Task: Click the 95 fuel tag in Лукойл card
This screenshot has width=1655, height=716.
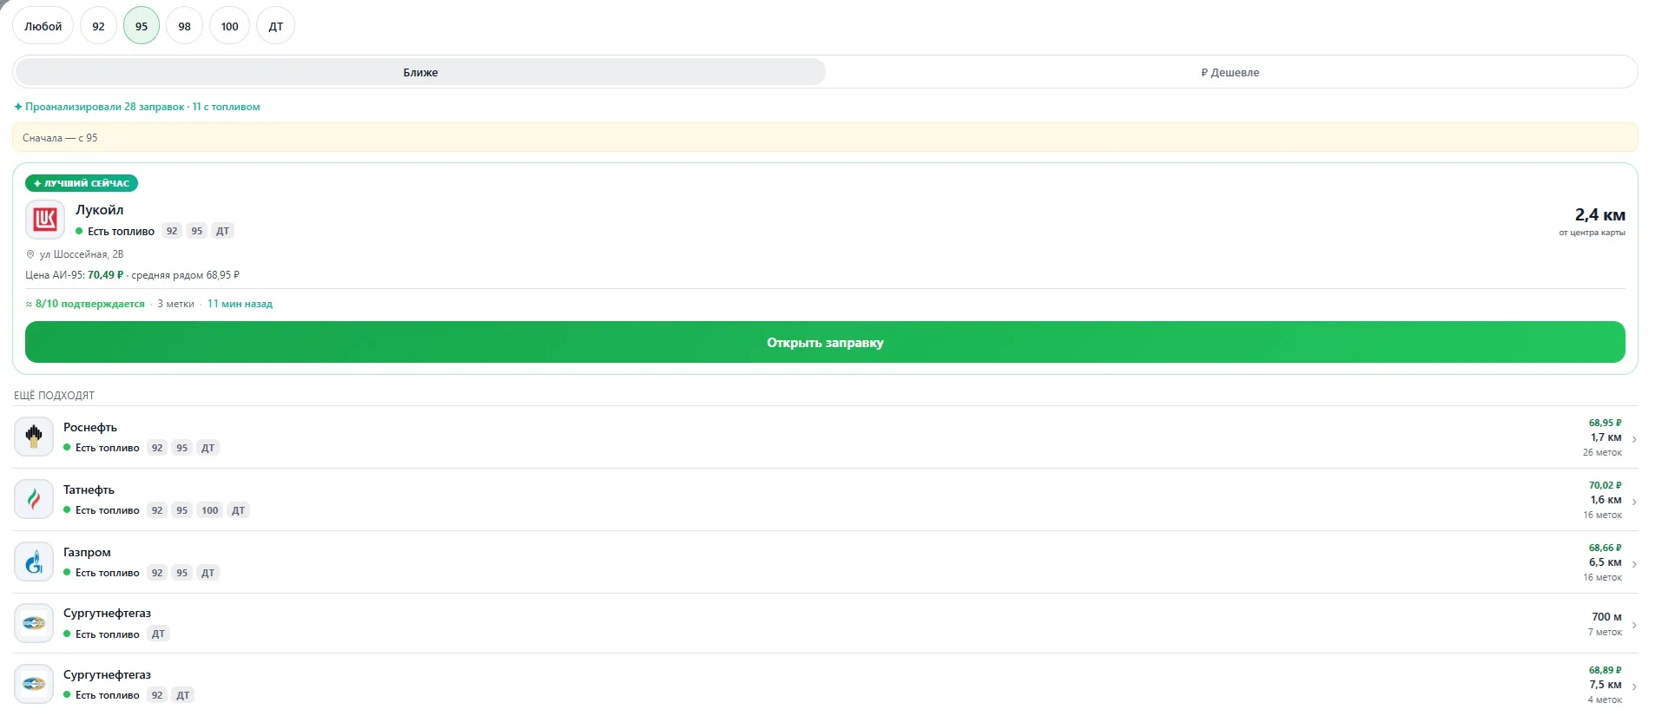Action: pyautogui.click(x=197, y=231)
